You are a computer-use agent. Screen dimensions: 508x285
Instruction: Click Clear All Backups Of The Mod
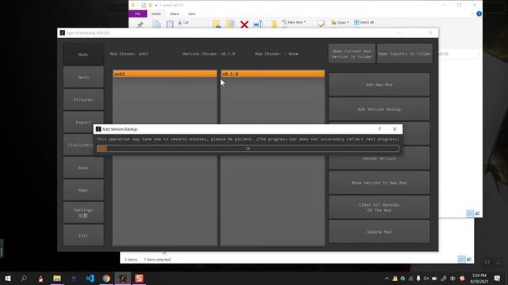(x=379, y=207)
